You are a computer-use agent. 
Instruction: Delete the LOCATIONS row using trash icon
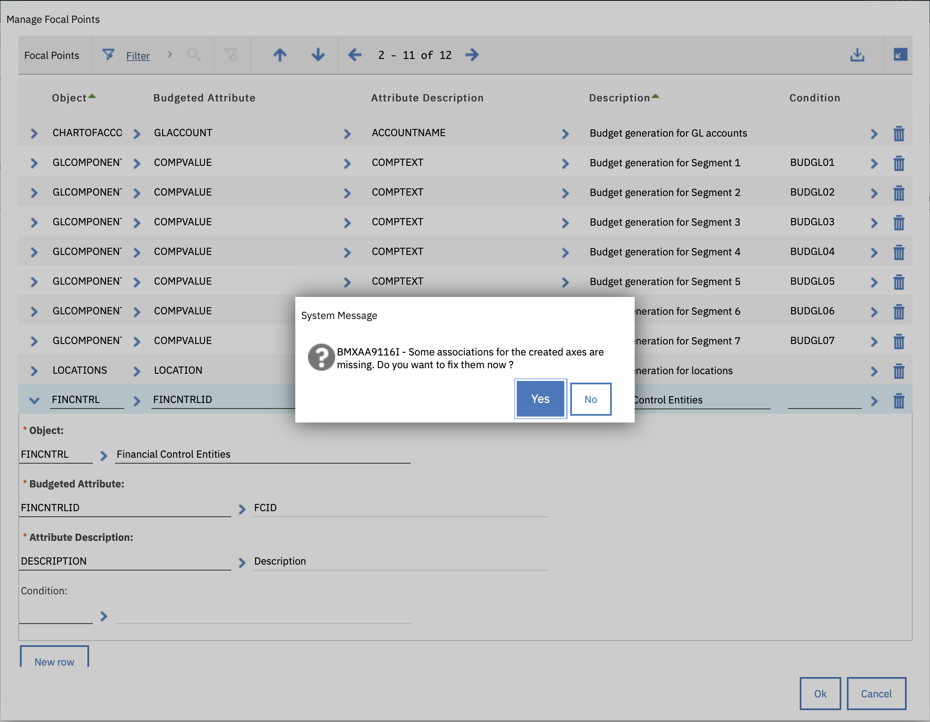(x=899, y=371)
